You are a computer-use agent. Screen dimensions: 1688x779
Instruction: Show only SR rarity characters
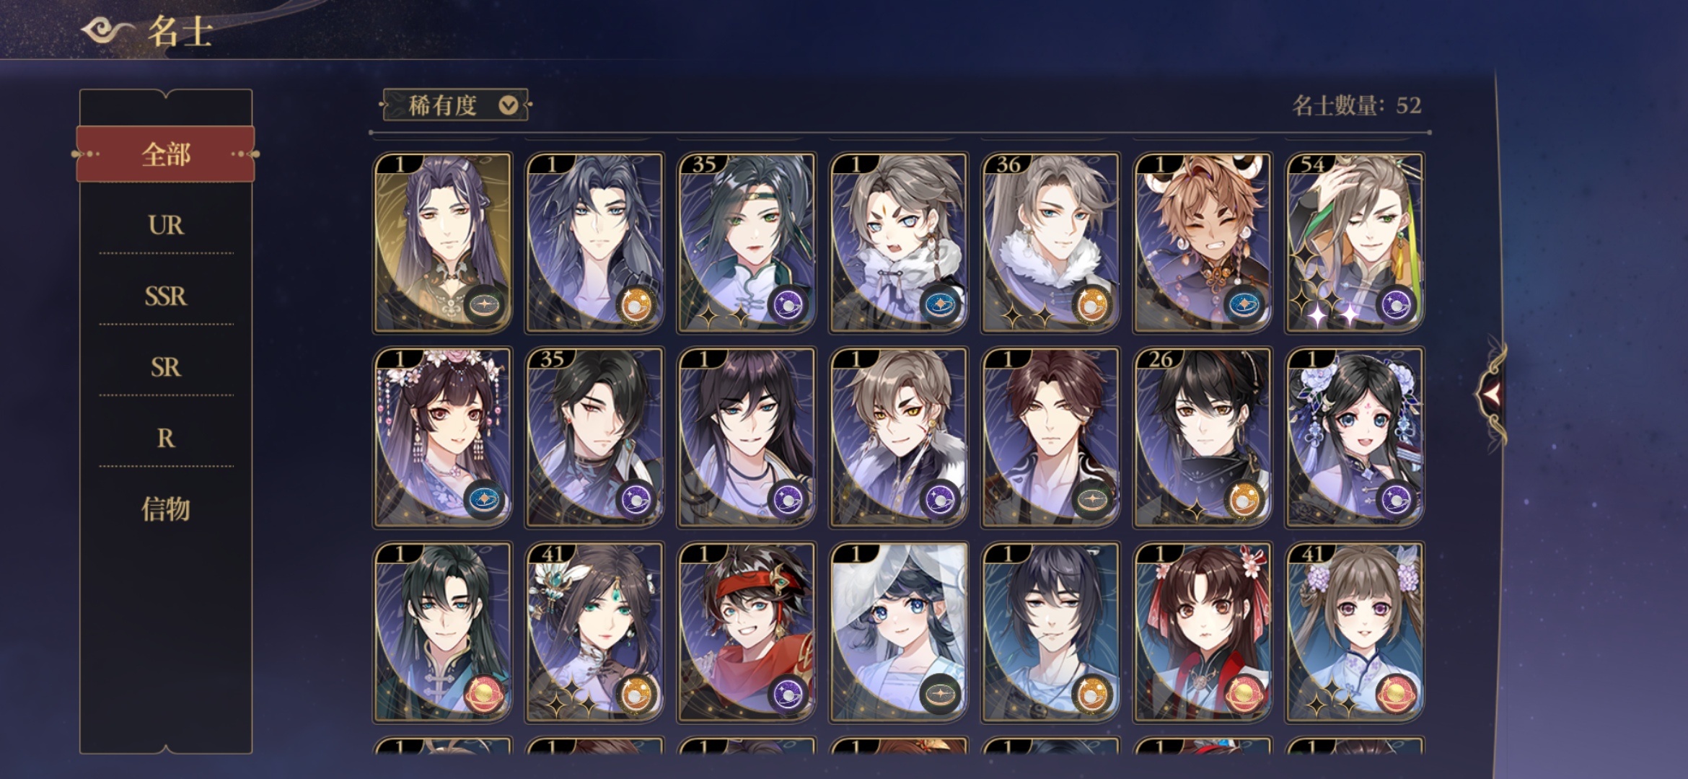166,367
